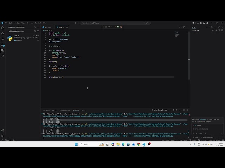Click Ln 21, Col 1 in status bar

point(165,140)
